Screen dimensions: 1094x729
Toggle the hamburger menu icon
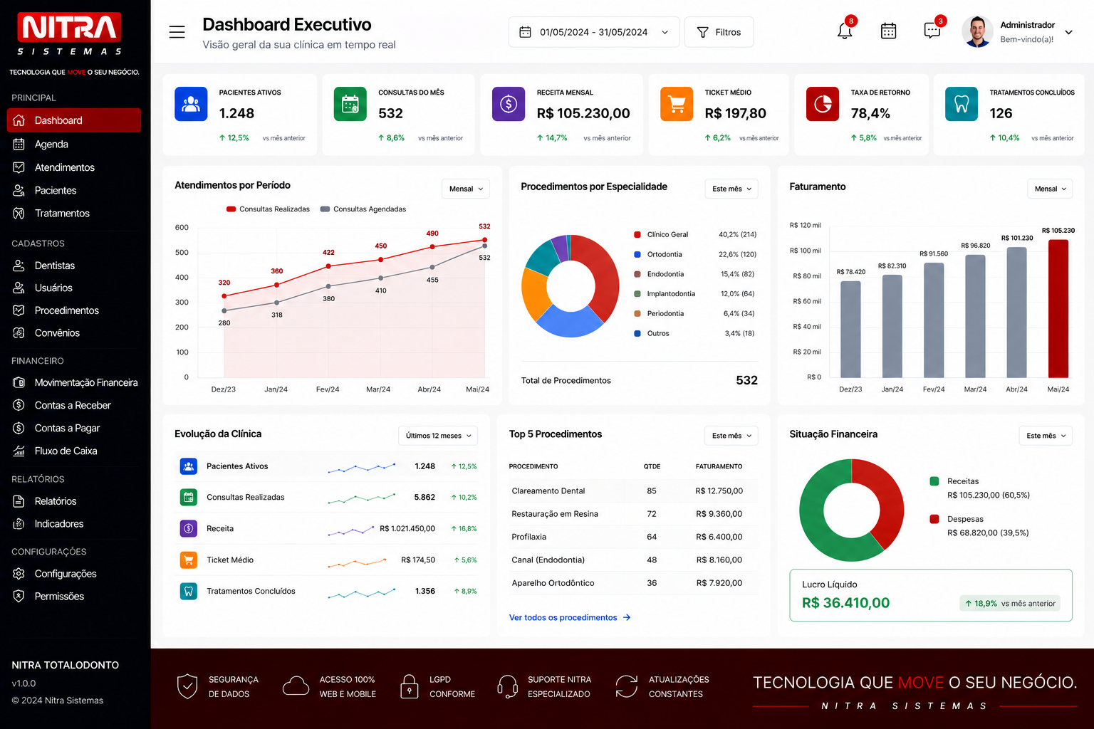point(177,32)
